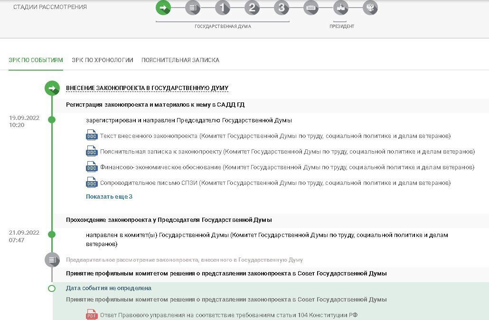Expand Предварительное рассмотрение законопроекта section
Screen dimensions: 489x320
184,260
